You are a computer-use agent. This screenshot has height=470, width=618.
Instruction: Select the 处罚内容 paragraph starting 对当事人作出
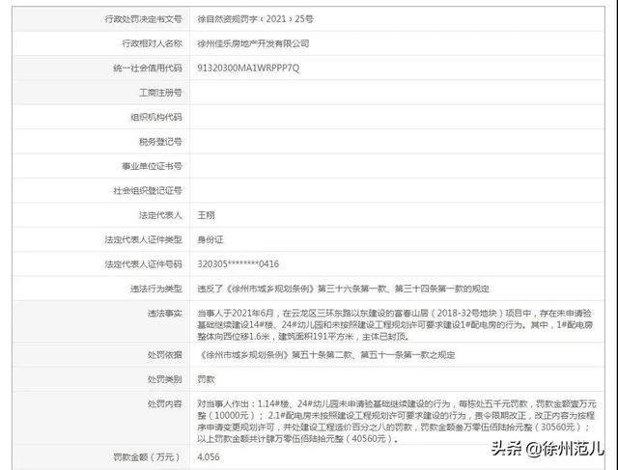(397, 421)
